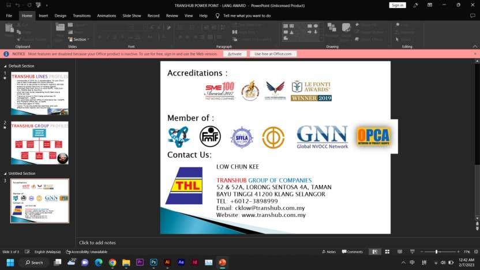480x270 pixels.
Task: Open the Section dropdown in Slides group
Action: pyautogui.click(x=79, y=39)
